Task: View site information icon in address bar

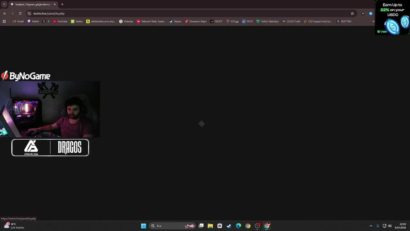Action: [29, 13]
